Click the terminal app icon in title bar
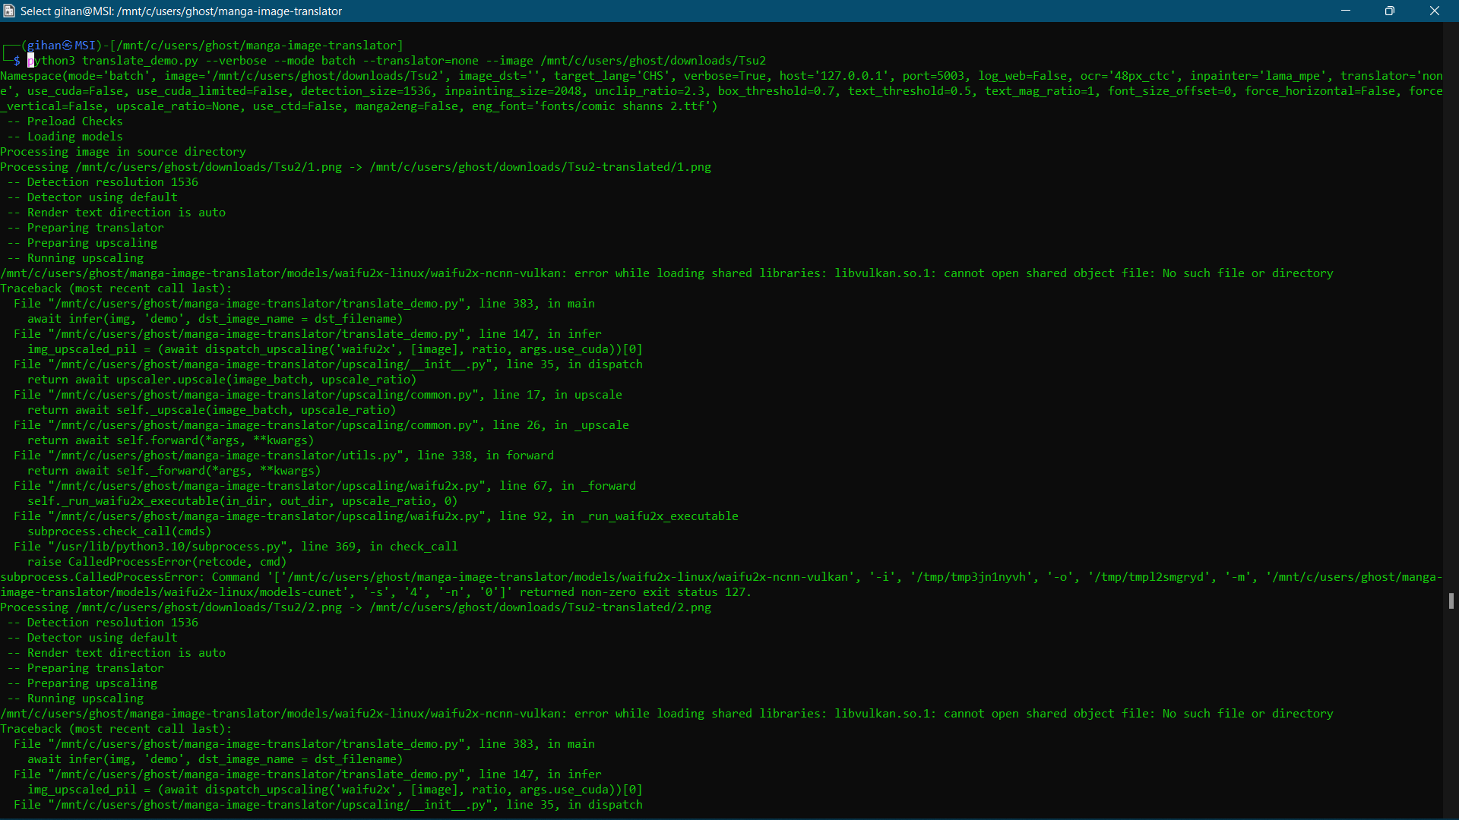Screen dimensions: 1459x820 pyautogui.click(x=9, y=11)
